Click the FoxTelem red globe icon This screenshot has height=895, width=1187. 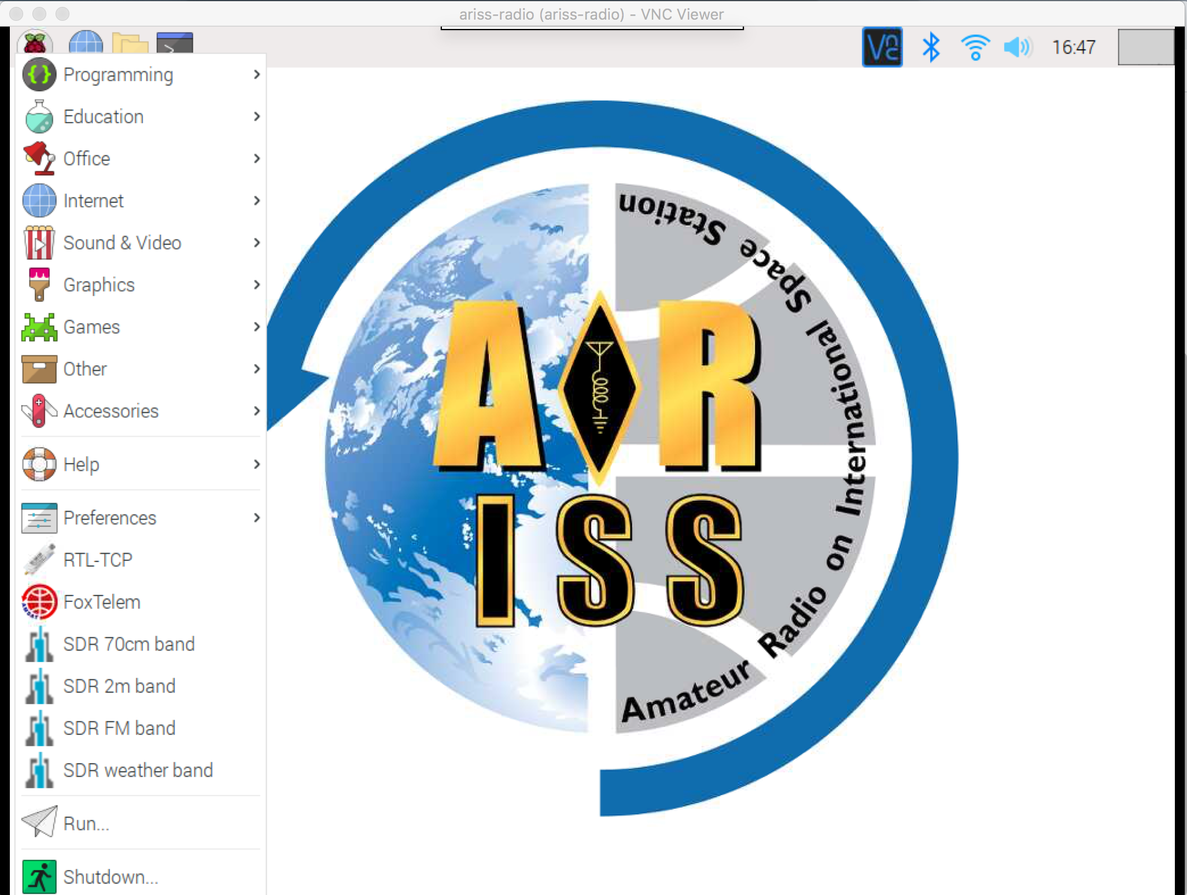tap(39, 602)
